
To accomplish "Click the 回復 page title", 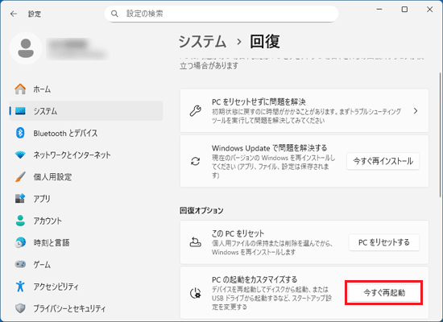I will [265, 42].
